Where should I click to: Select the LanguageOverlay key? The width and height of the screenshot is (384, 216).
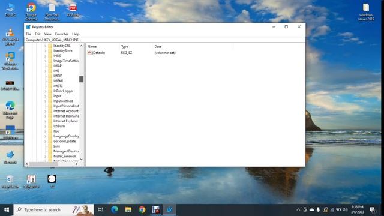click(x=66, y=136)
